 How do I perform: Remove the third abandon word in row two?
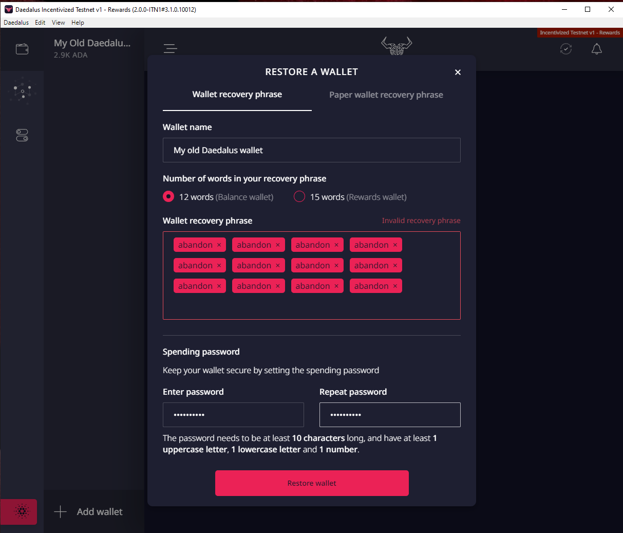[336, 266]
